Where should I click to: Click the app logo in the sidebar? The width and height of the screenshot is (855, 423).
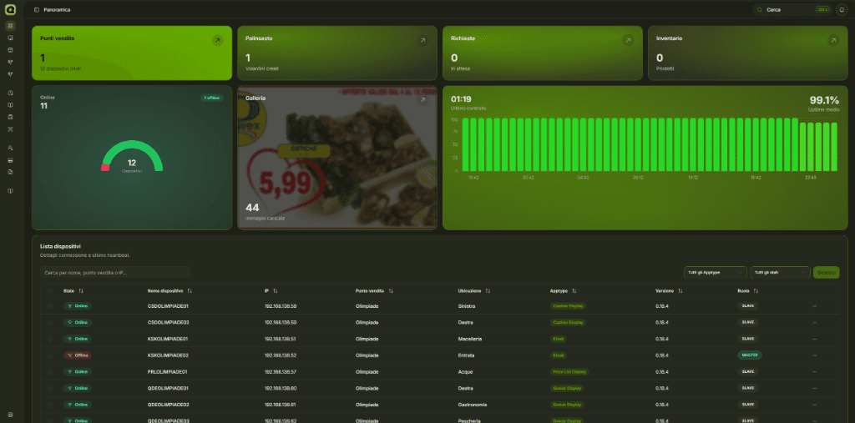[x=10, y=10]
